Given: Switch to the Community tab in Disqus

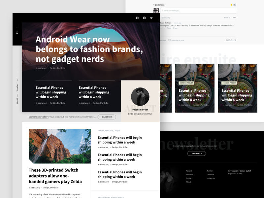Looking at the screenshot, I should pyautogui.click(x=166, y=18).
